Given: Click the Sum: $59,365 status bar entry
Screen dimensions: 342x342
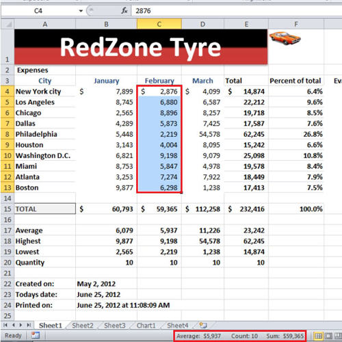Looking at the screenshot, I should (285, 336).
